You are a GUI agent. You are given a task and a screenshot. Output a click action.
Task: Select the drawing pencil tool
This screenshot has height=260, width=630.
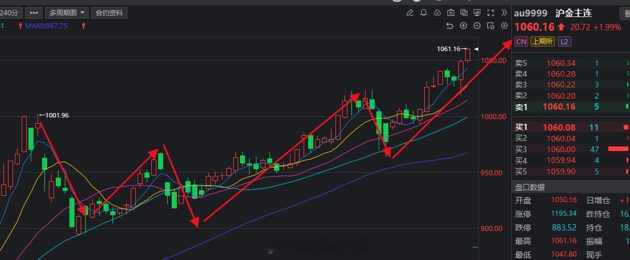[410, 13]
